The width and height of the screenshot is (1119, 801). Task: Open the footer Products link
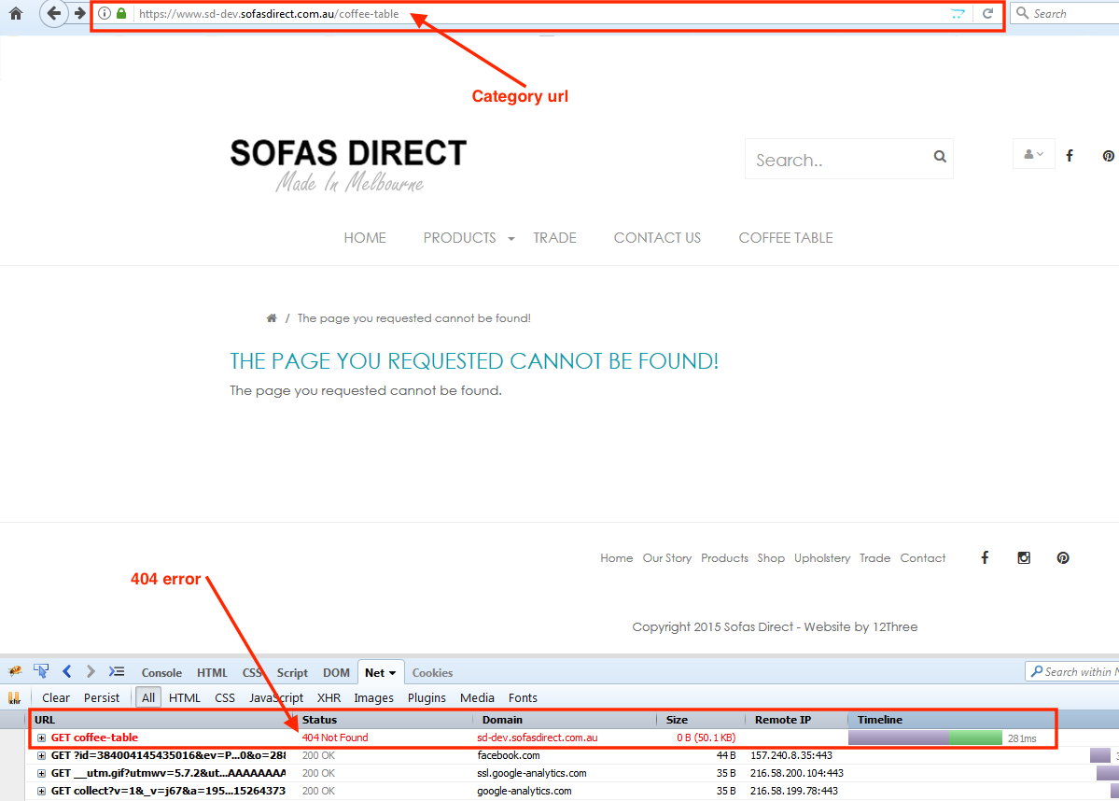724,558
